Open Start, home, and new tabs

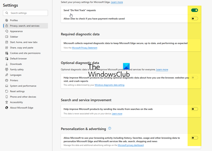[x=25, y=42]
